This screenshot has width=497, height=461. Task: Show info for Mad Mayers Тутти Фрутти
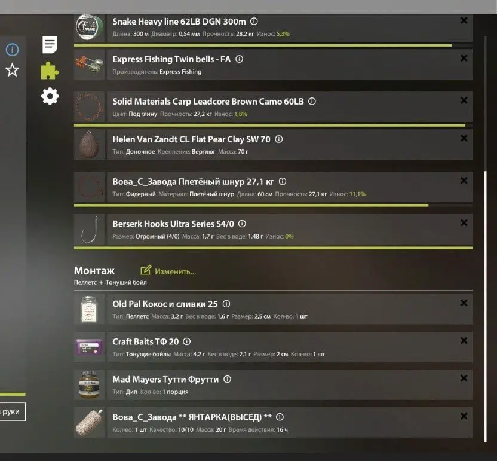click(227, 379)
